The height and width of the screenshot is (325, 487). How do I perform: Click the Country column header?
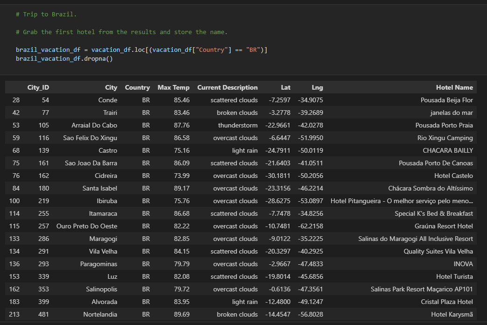tap(137, 87)
